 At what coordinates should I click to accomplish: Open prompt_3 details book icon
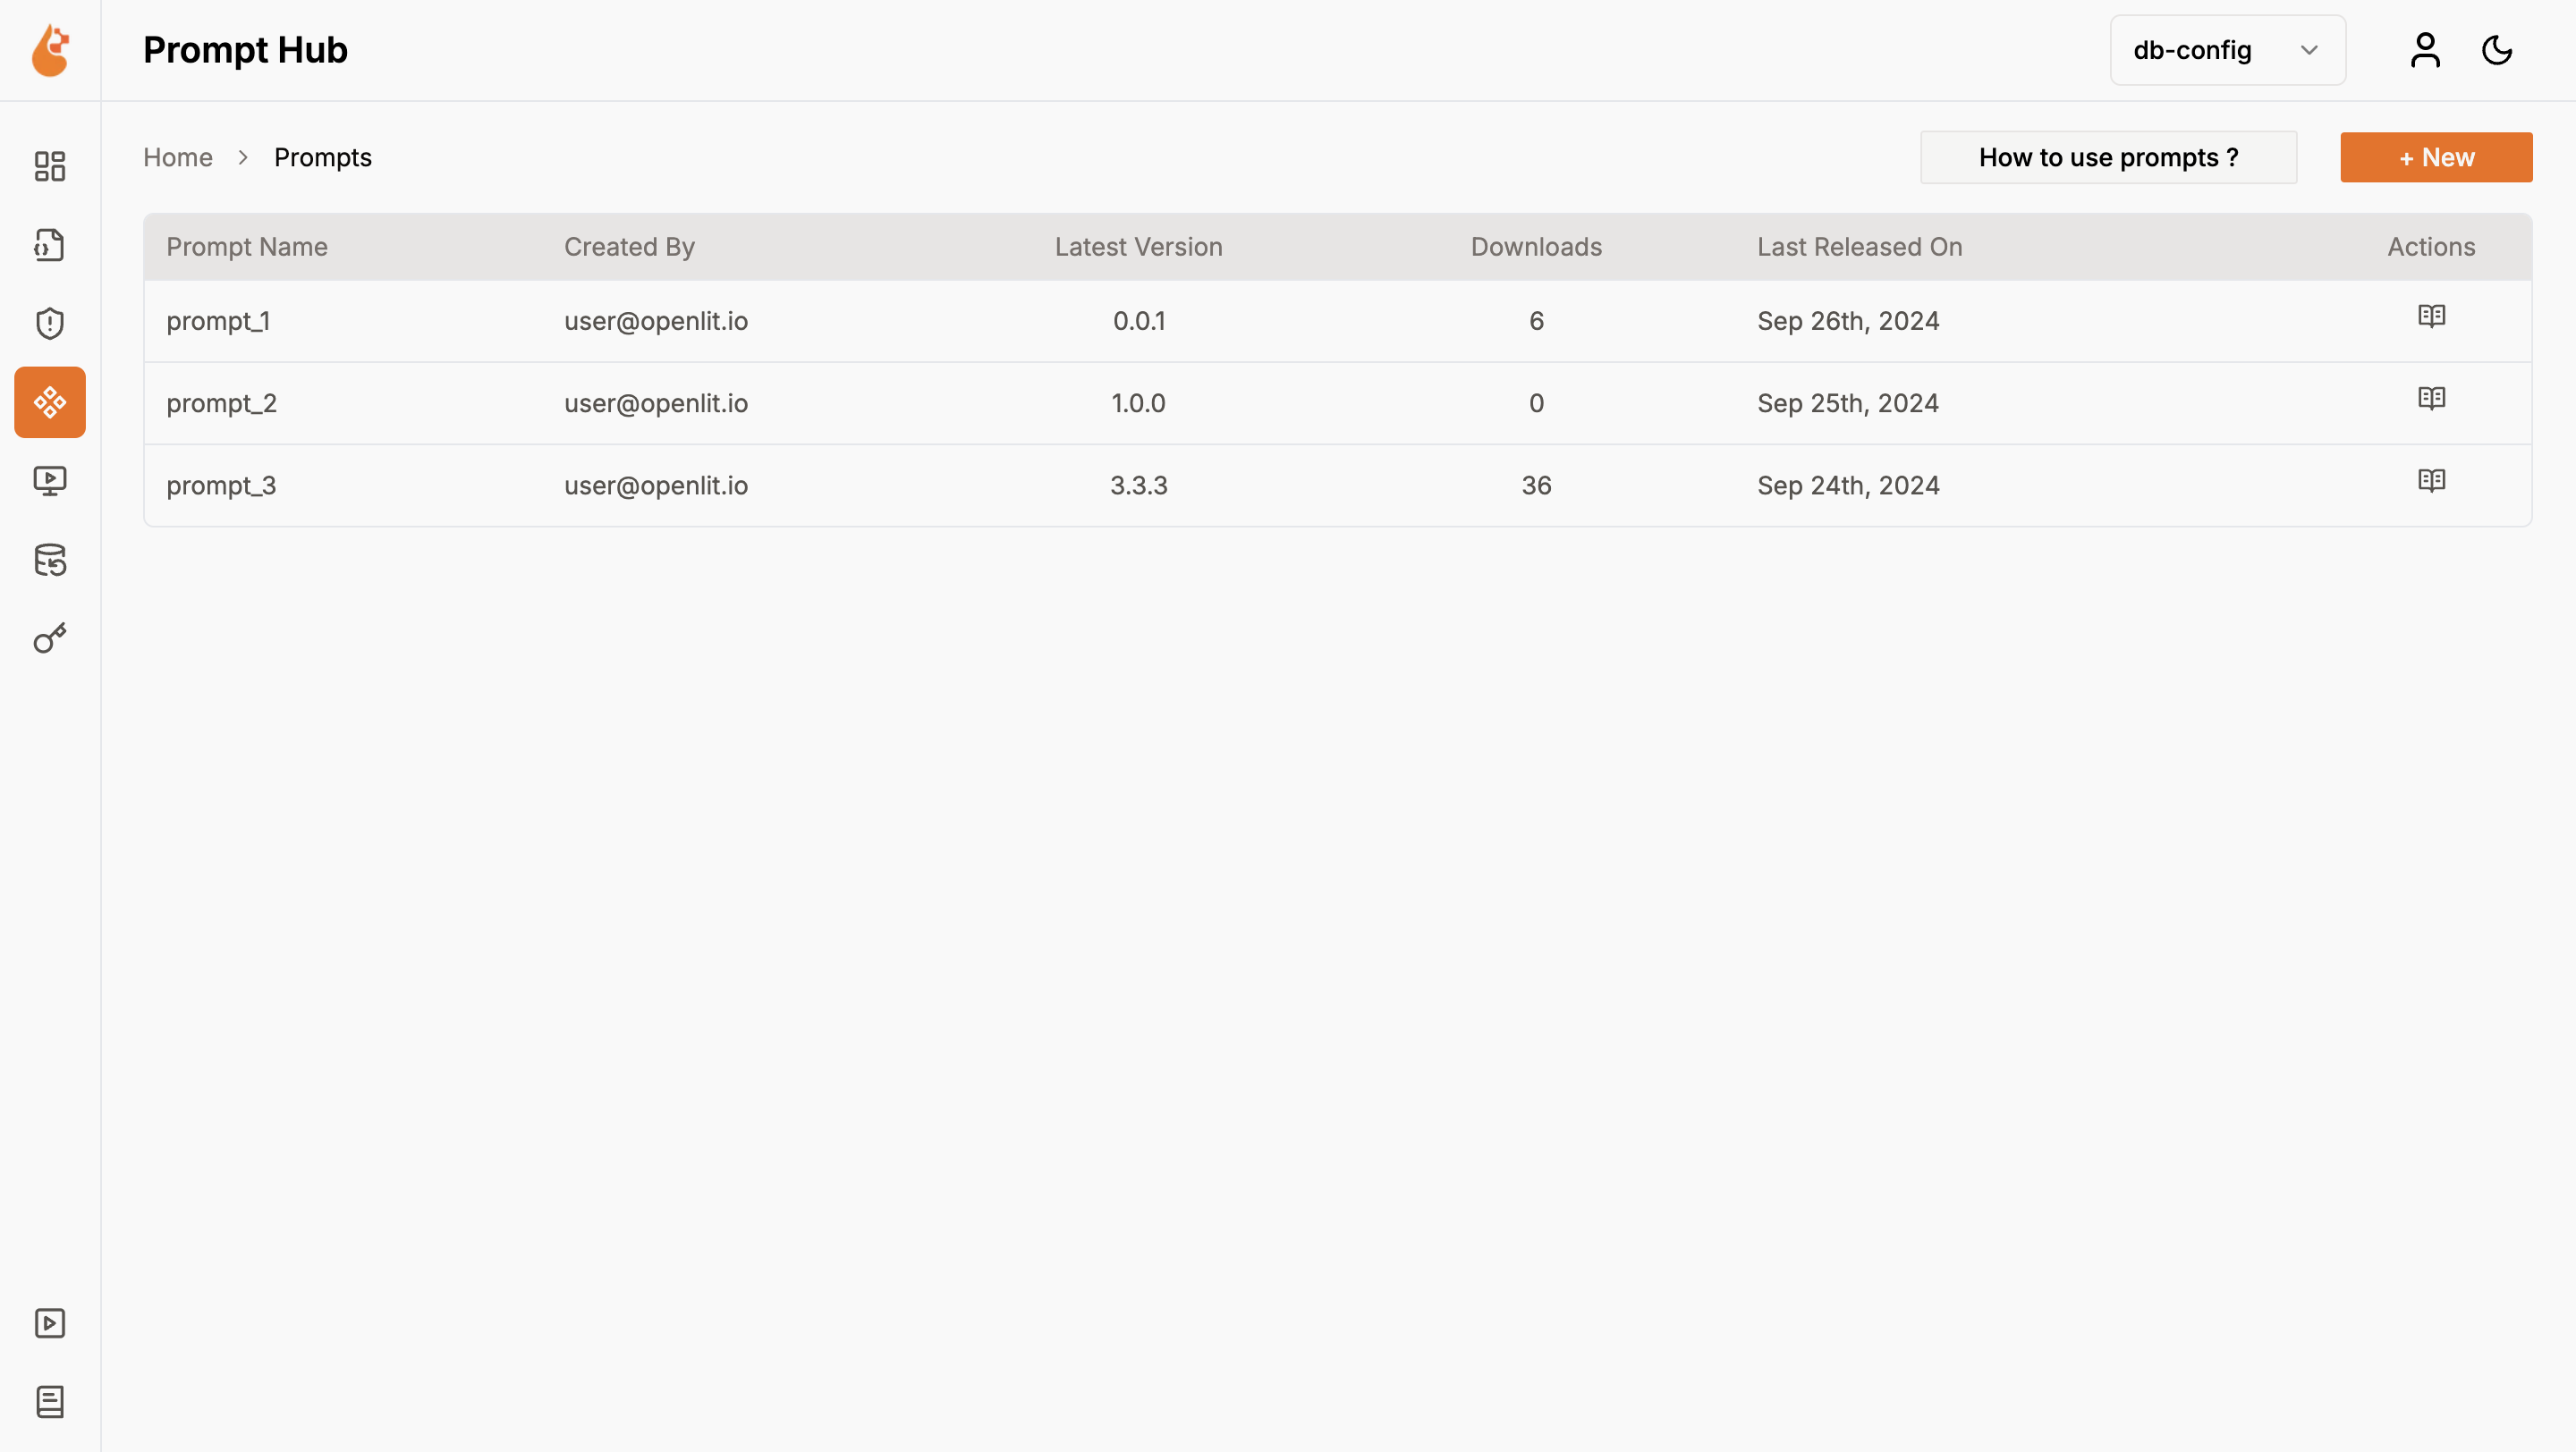(x=2431, y=481)
